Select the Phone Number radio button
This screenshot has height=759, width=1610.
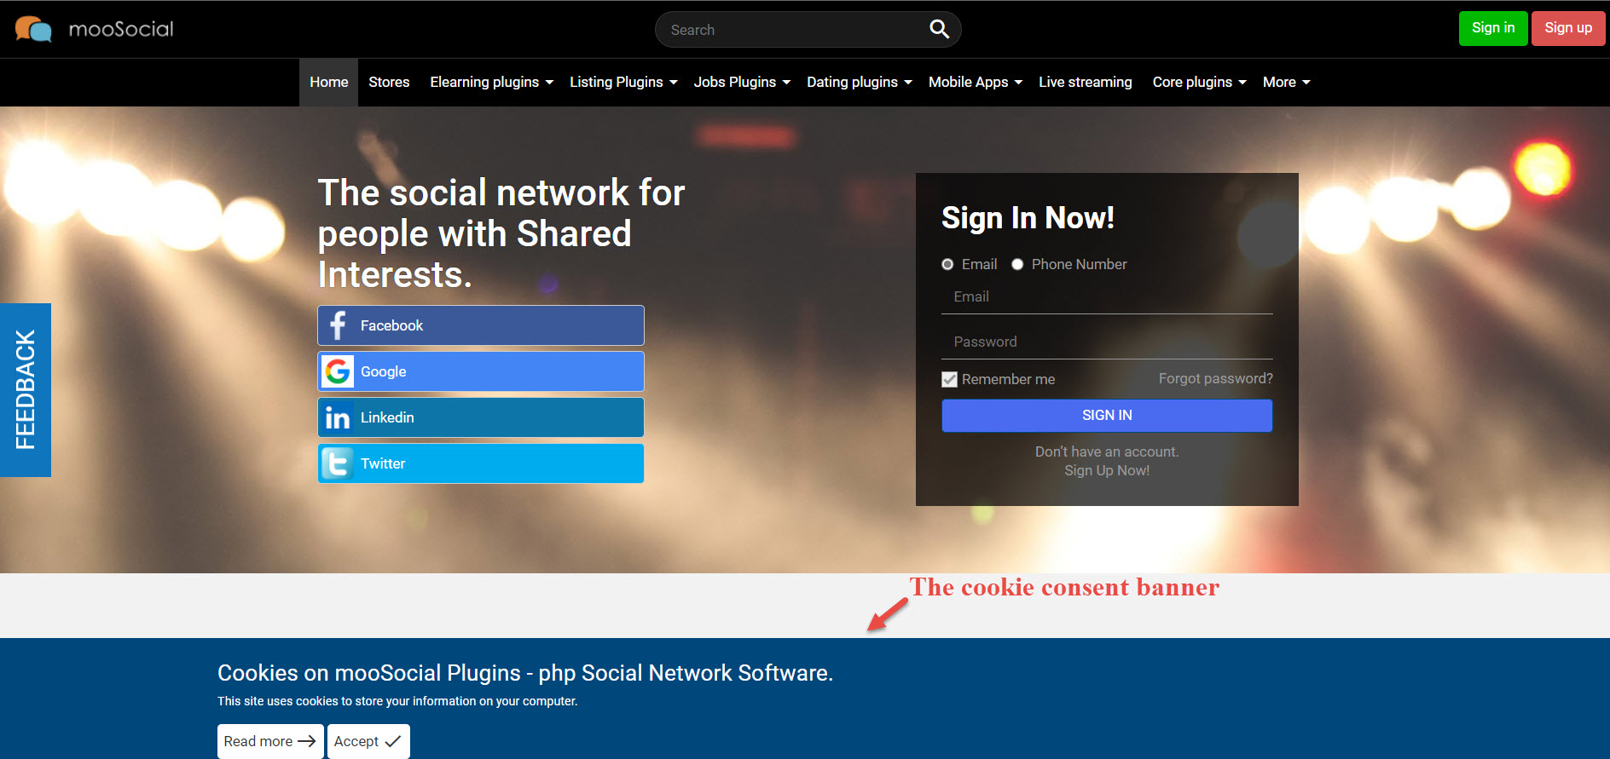pyautogui.click(x=1017, y=264)
